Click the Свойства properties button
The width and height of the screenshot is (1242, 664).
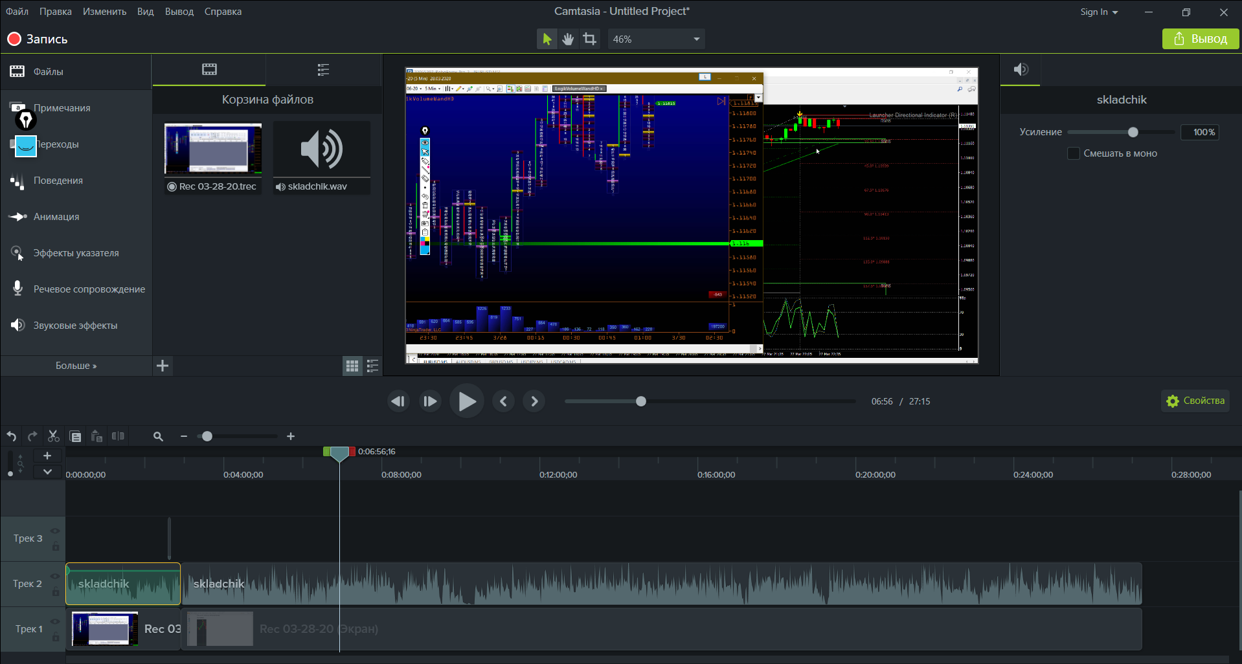tap(1195, 401)
